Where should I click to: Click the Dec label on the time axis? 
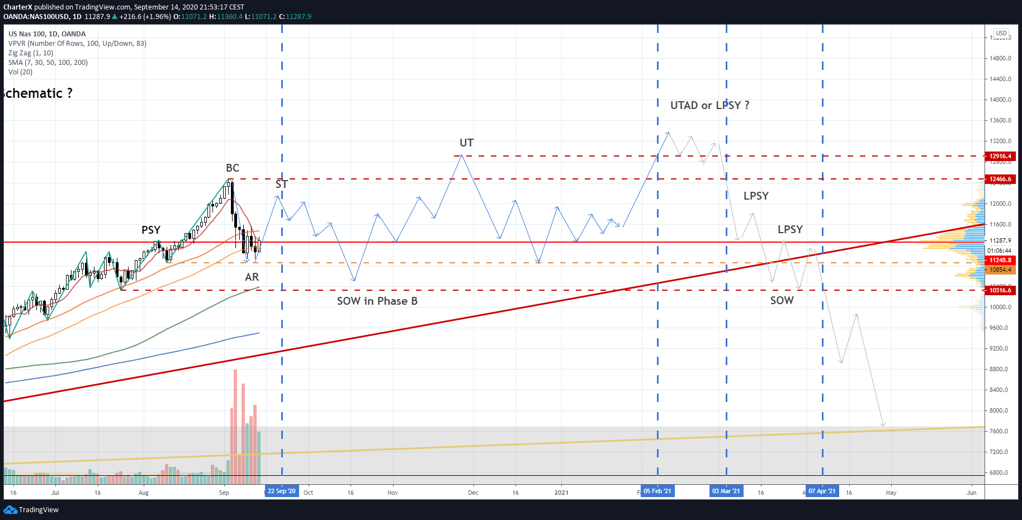click(x=474, y=493)
